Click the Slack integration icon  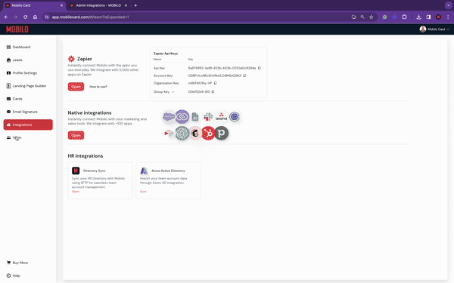208,117
